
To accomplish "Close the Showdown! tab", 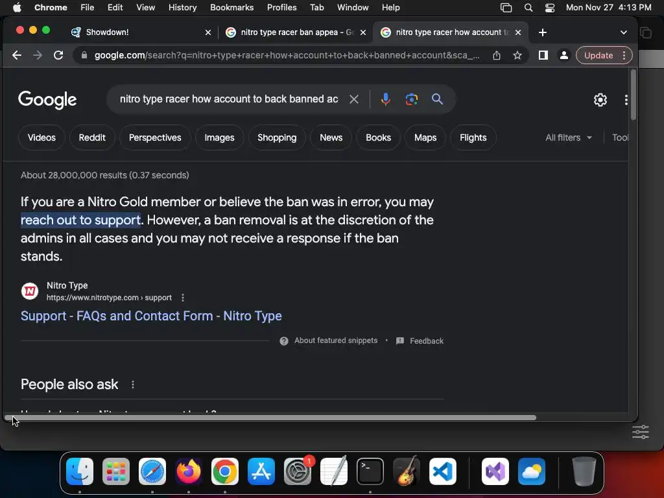I will [208, 32].
